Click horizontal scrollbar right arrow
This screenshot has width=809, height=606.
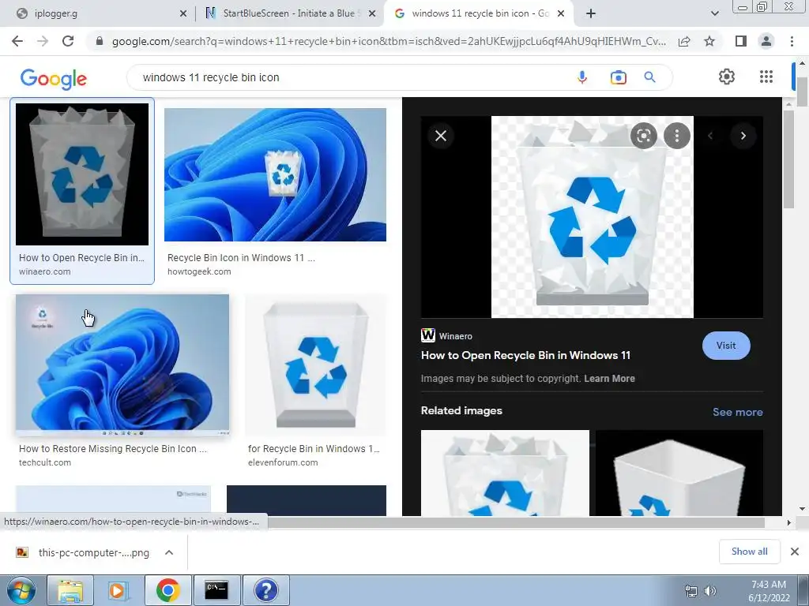[788, 522]
